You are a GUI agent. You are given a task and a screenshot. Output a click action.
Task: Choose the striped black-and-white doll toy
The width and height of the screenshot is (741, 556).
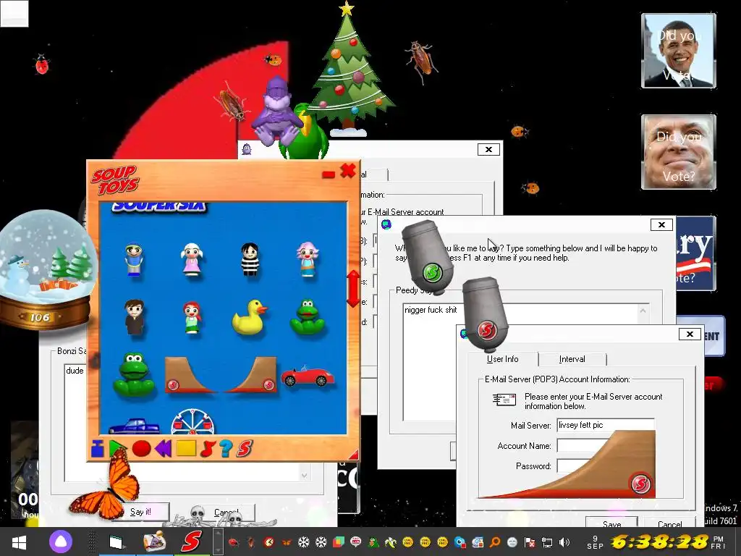[250, 259]
